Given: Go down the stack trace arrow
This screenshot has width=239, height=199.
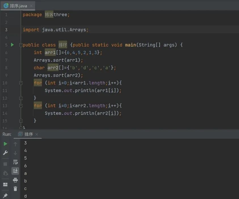Looking at the screenshot, I should 15,153.
